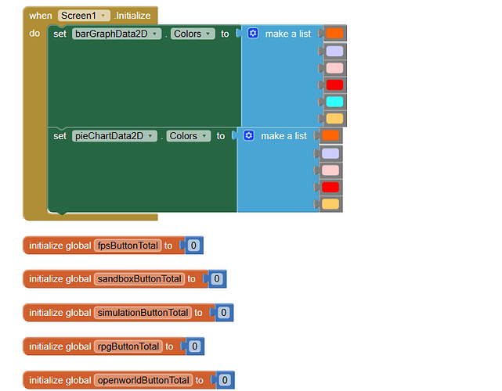Select the 'set barGraphData2D' block label
This screenshot has height=391, width=502.
tap(60, 34)
